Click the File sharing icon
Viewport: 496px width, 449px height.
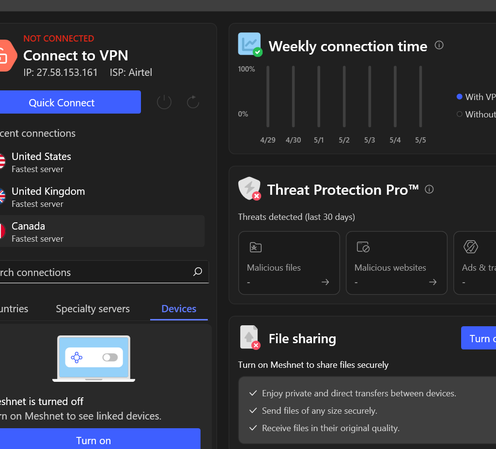[x=248, y=337]
